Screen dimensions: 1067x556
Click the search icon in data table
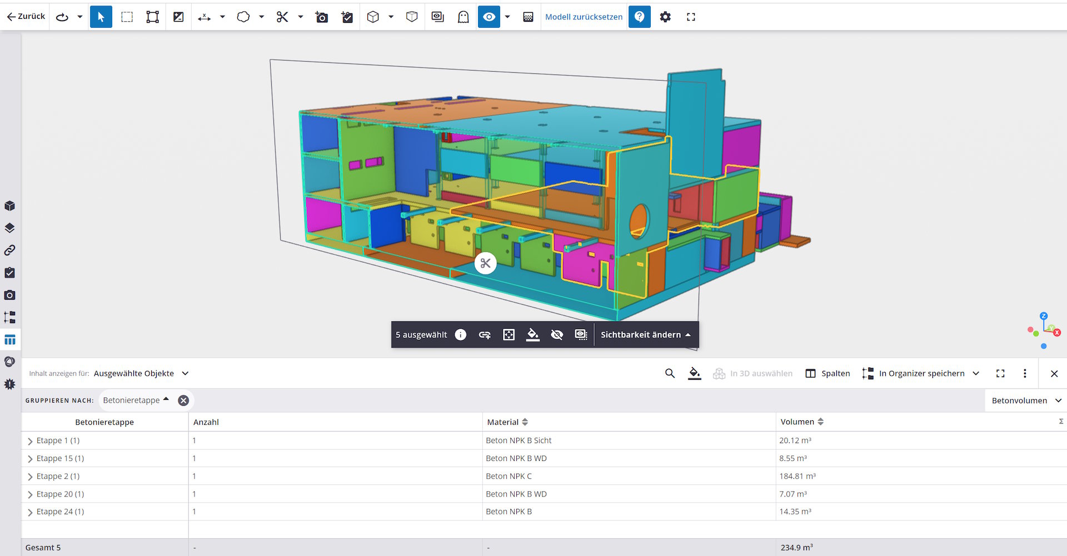[x=670, y=374]
